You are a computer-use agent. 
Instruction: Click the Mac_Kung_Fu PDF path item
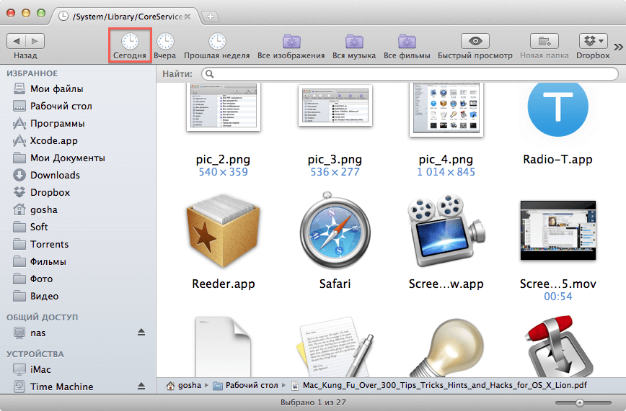click(x=439, y=386)
